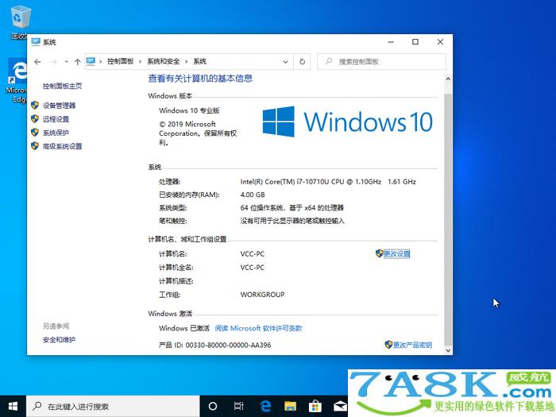Image resolution: width=556 pixels, height=417 pixels.
Task: Expand the chevron after Control Panel breadcrumb
Action: coord(140,62)
